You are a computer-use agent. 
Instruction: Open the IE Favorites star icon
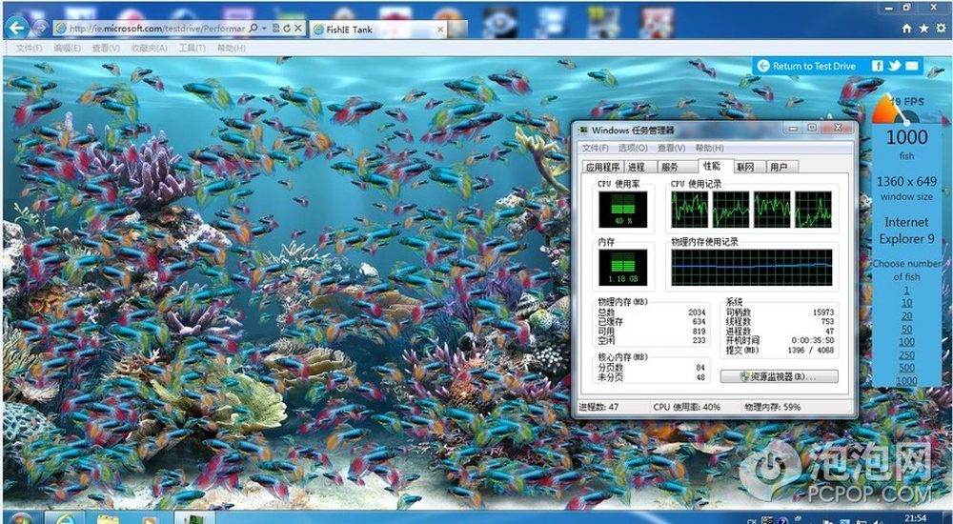(x=923, y=29)
